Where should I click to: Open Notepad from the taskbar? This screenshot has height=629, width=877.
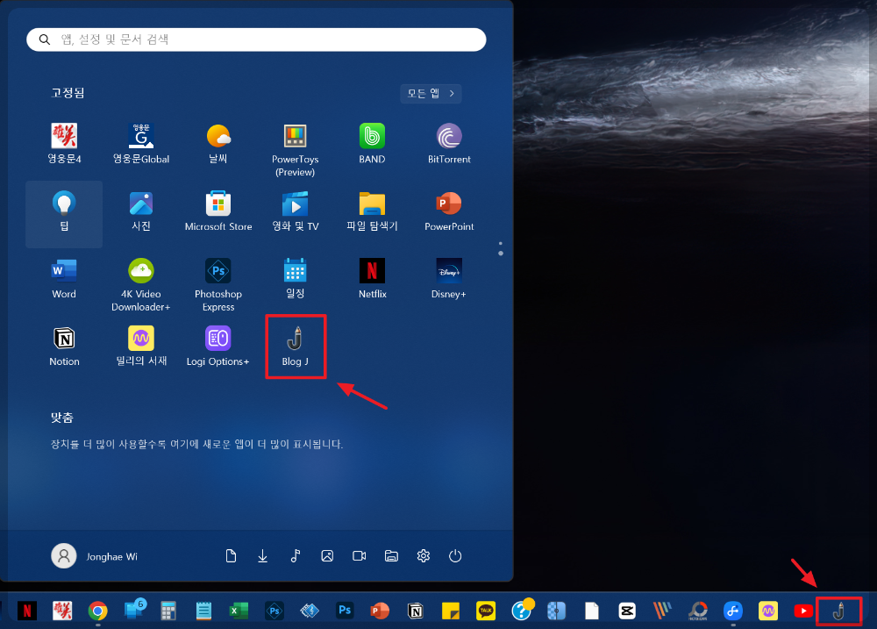(x=203, y=611)
